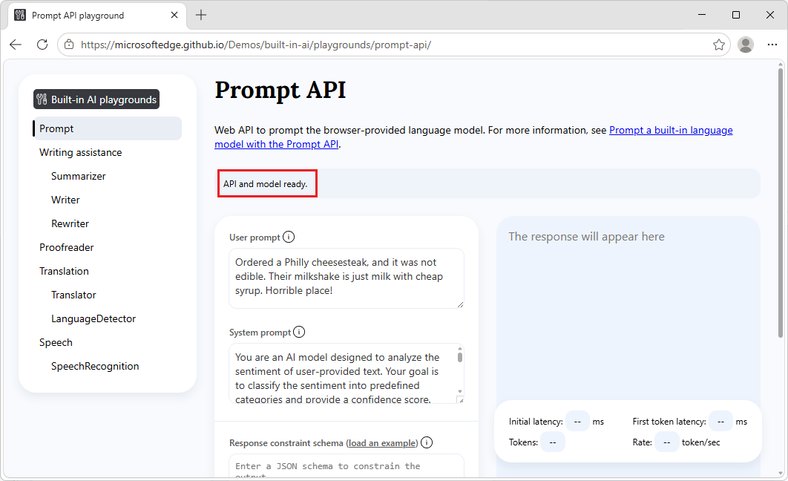Open the user profile avatar
The image size is (788, 481).
745,45
